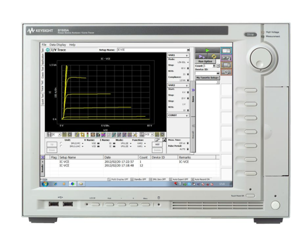Click the traffic light icon in graph toolbar

coord(88,134)
